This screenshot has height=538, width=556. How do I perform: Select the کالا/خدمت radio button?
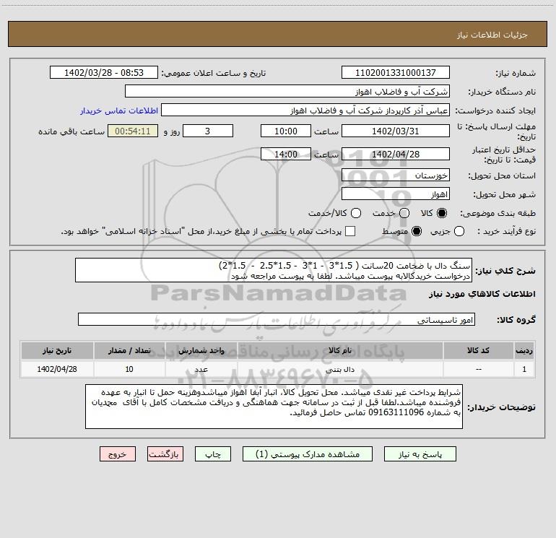pos(356,213)
